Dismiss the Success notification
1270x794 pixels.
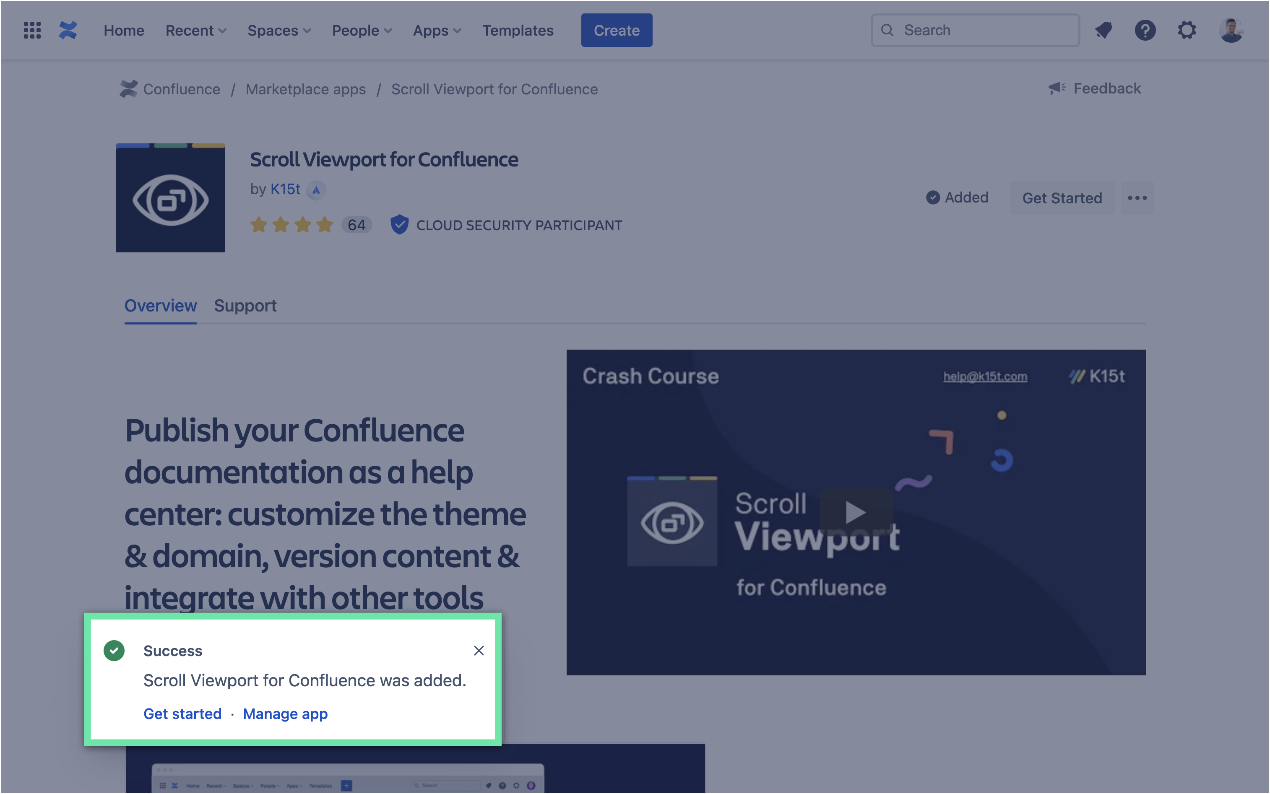(479, 651)
